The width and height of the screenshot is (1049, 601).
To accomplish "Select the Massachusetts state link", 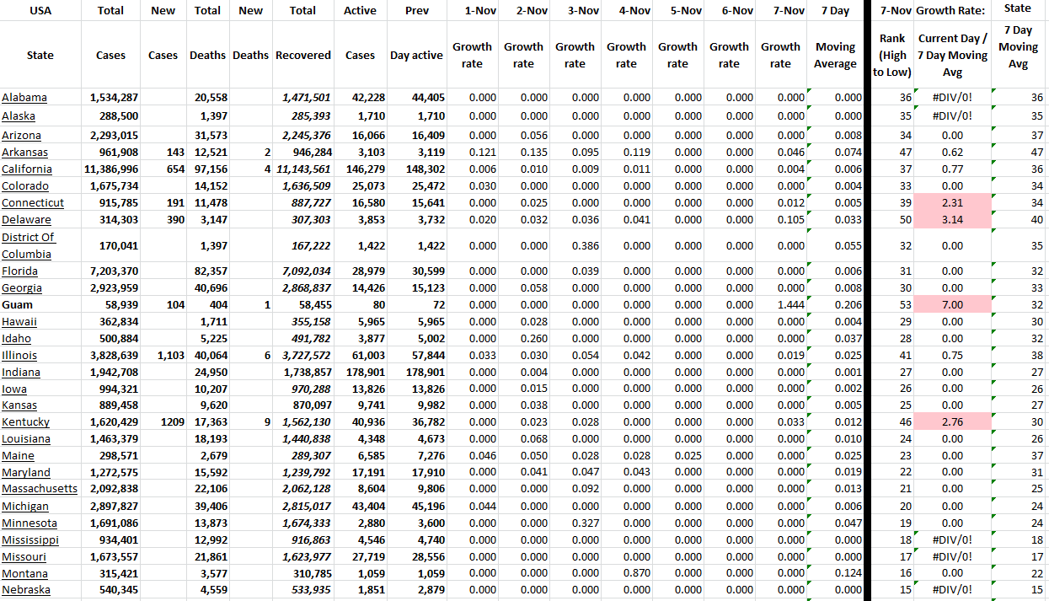I will (x=40, y=488).
